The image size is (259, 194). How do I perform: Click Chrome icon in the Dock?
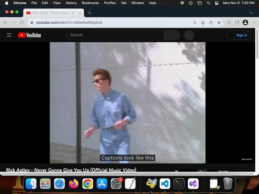[x=88, y=184]
